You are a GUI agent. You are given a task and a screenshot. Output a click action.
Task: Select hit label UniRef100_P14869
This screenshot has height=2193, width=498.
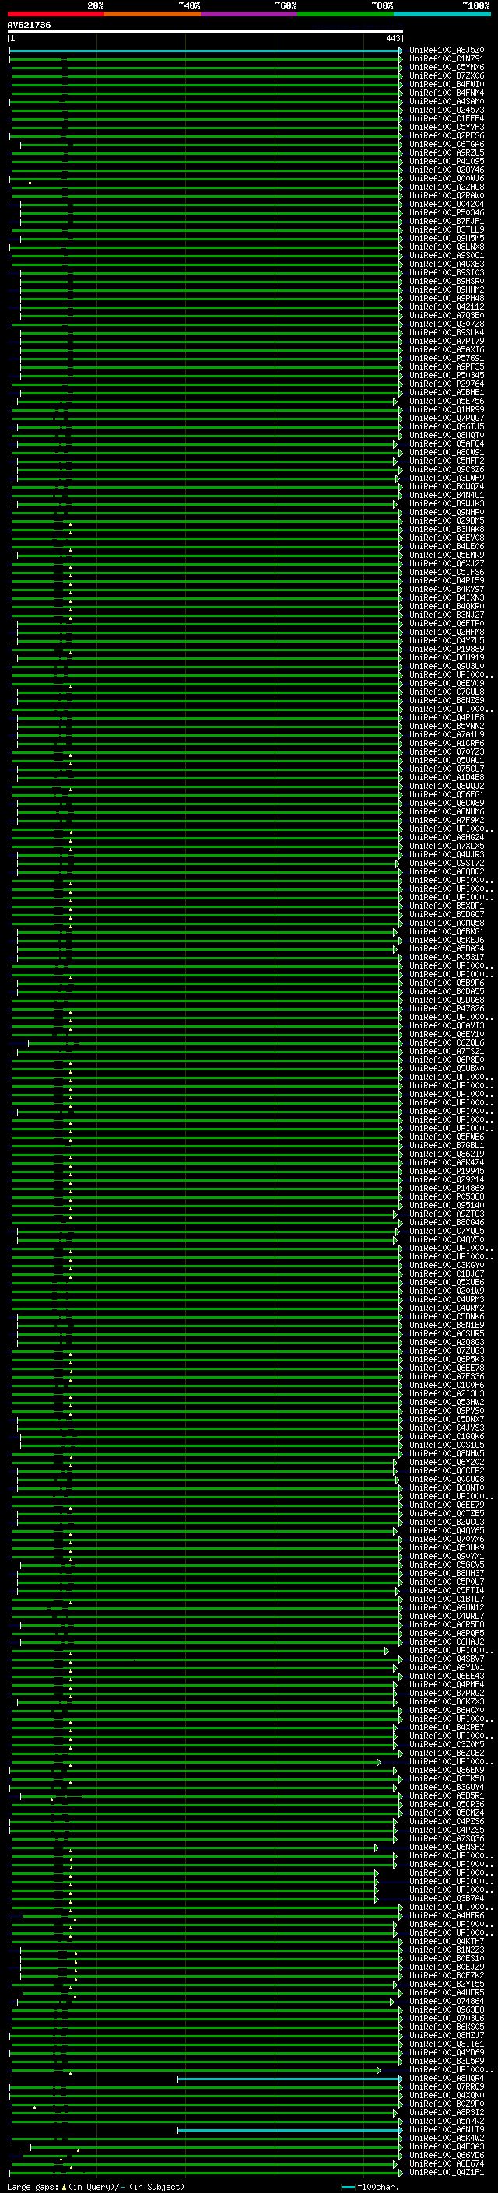[x=447, y=1189]
